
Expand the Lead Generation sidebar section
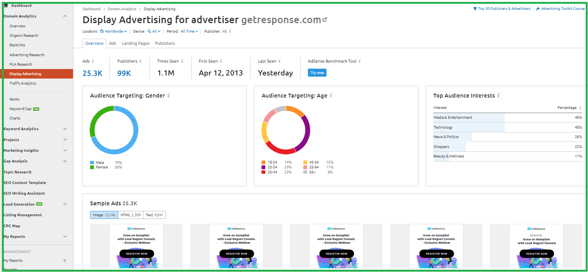click(65, 204)
